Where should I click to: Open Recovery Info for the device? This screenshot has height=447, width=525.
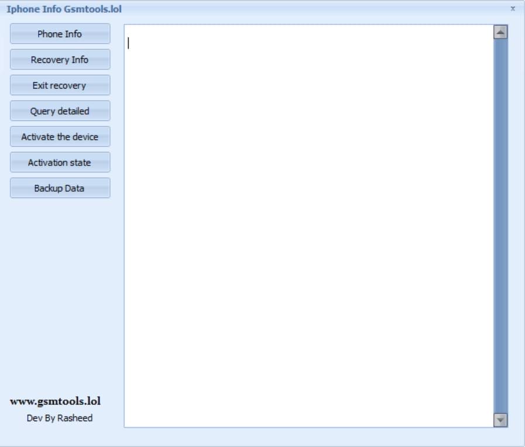(60, 60)
